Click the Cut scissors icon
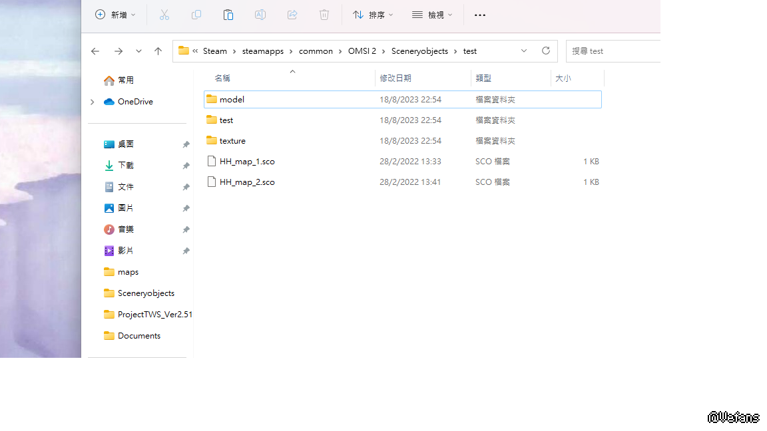The height and width of the screenshot is (431, 767). coord(164,15)
